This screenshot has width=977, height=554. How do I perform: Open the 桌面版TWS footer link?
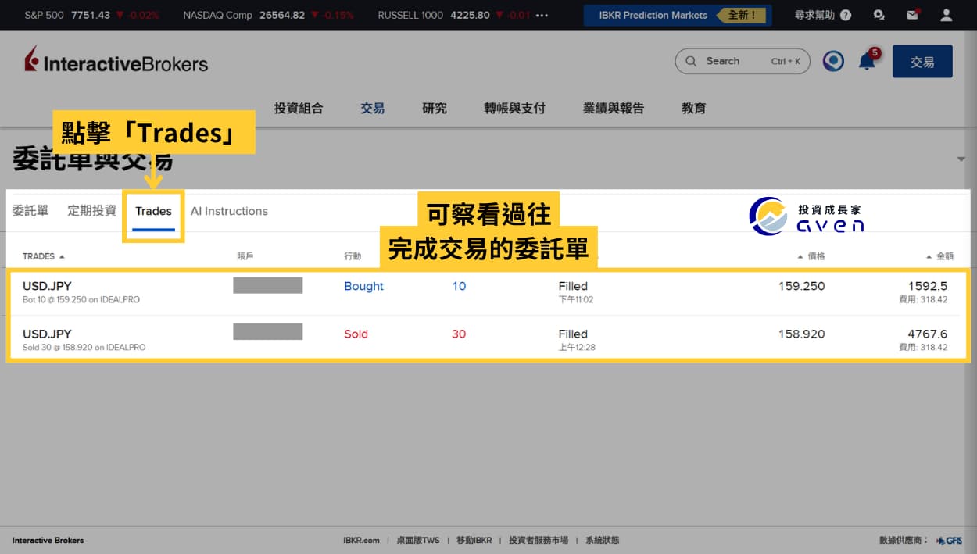[418, 540]
